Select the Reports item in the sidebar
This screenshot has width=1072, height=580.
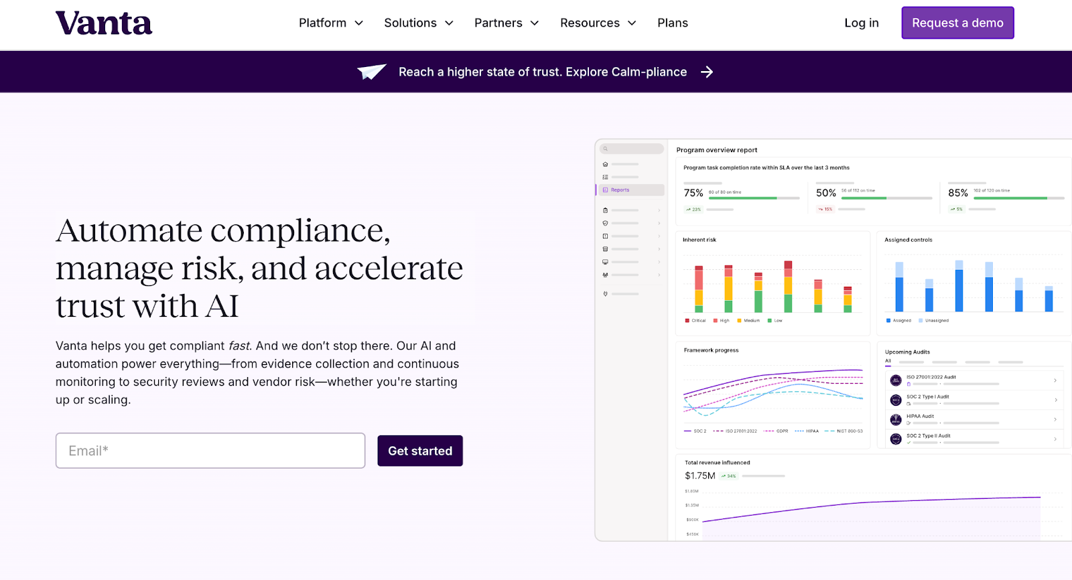click(x=630, y=190)
